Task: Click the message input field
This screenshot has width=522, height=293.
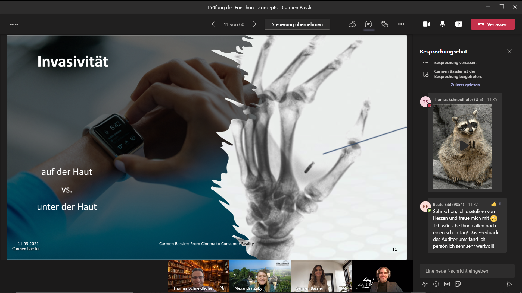Action: point(467,271)
